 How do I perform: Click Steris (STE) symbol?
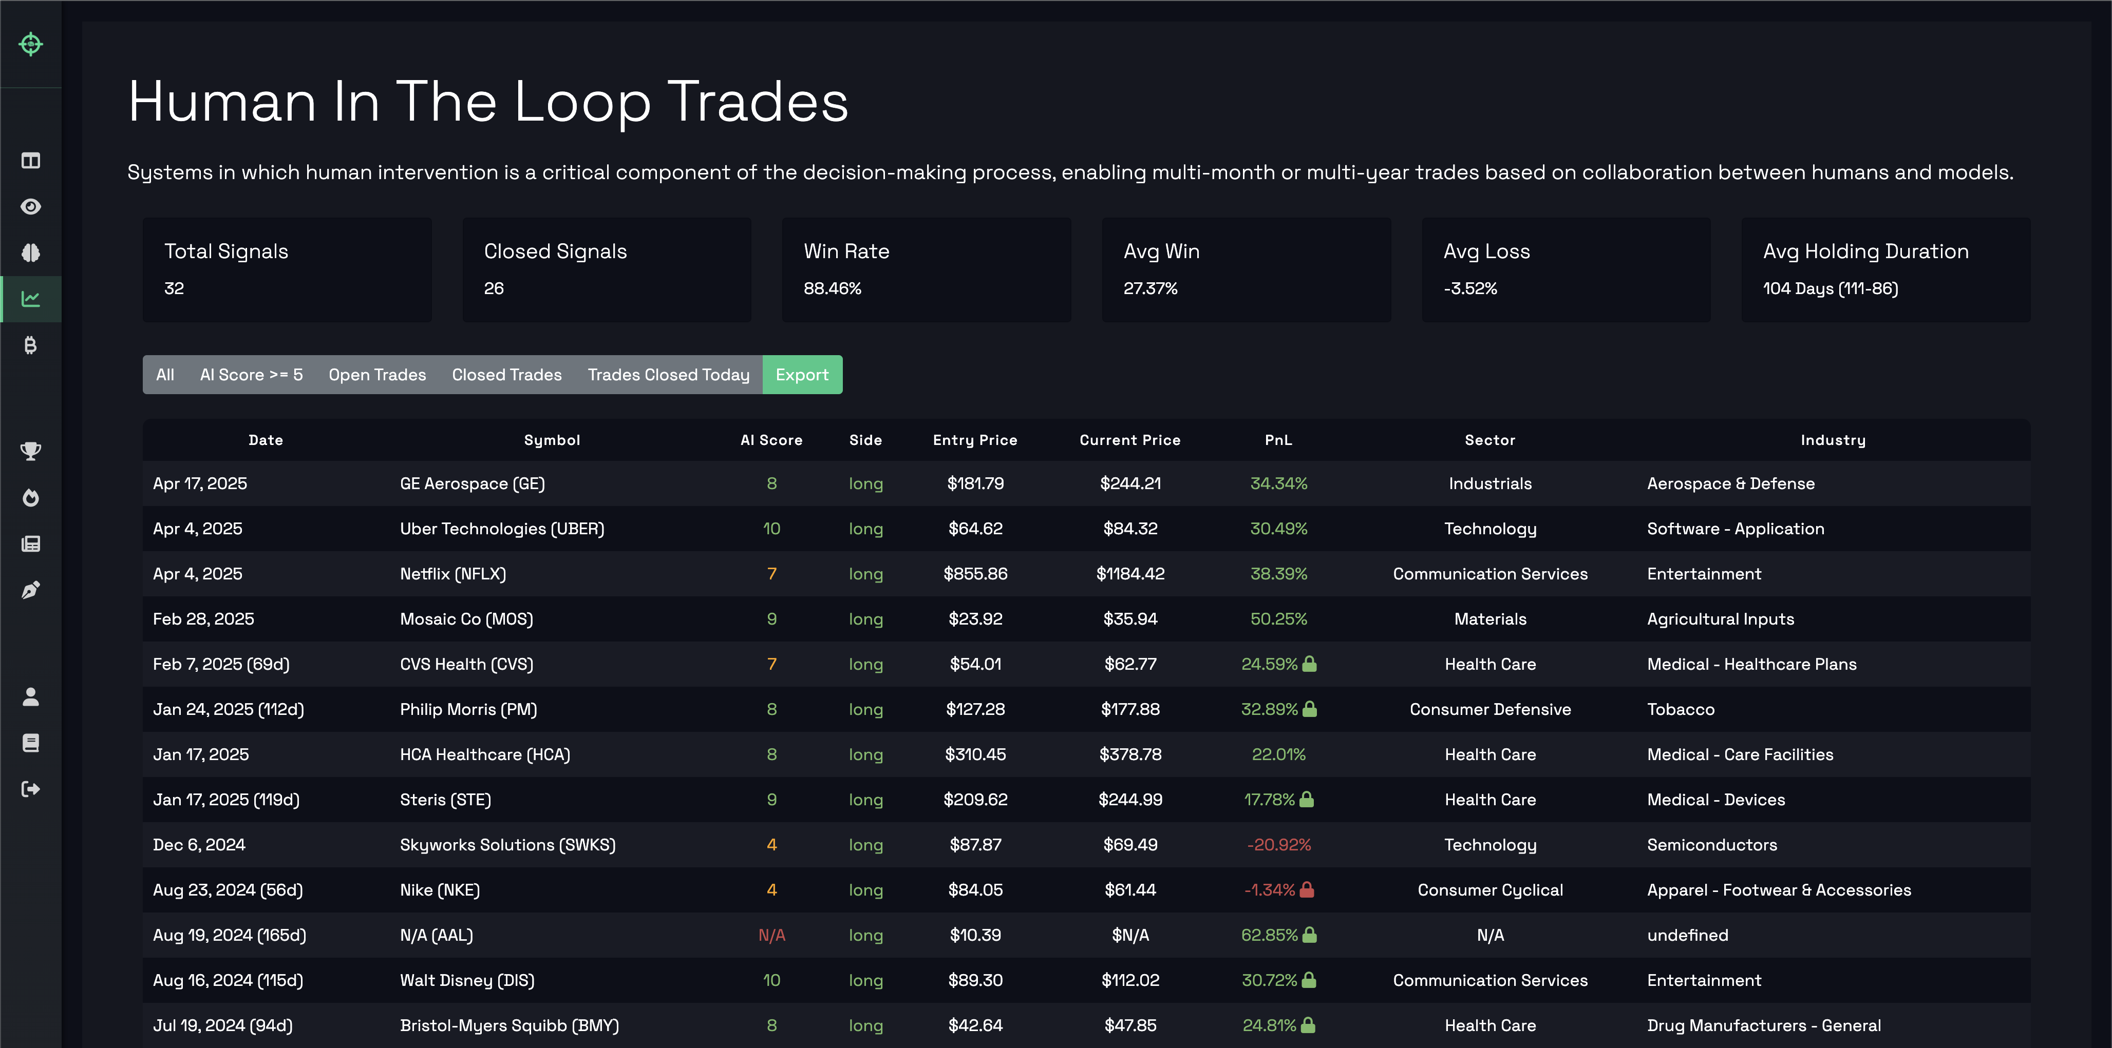coord(445,799)
